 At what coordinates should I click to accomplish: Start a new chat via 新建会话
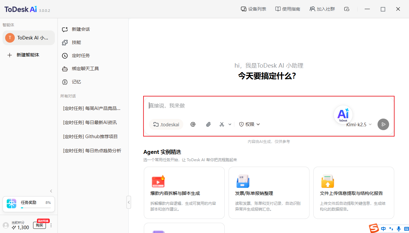click(x=76, y=29)
